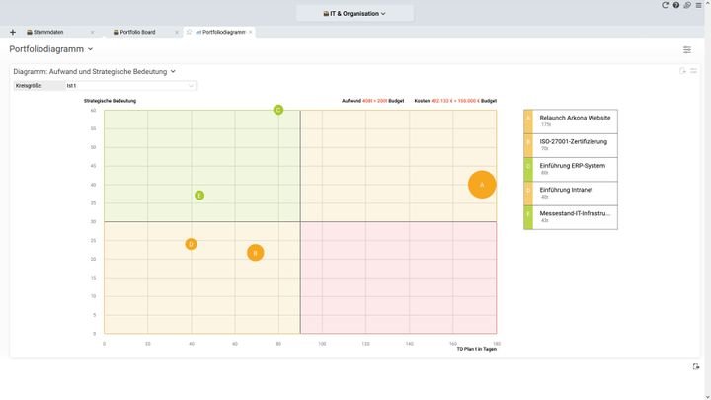Select green bubble E in the chart

click(199, 195)
